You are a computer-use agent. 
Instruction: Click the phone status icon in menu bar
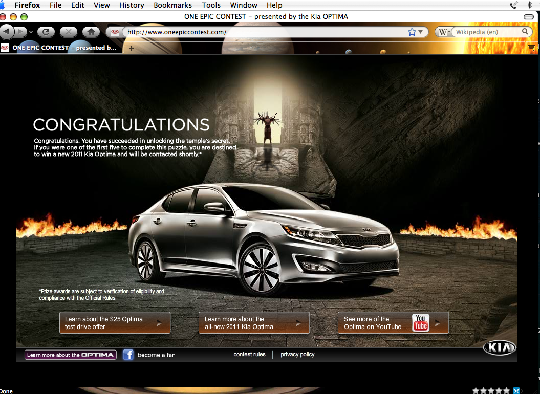coord(513,5)
